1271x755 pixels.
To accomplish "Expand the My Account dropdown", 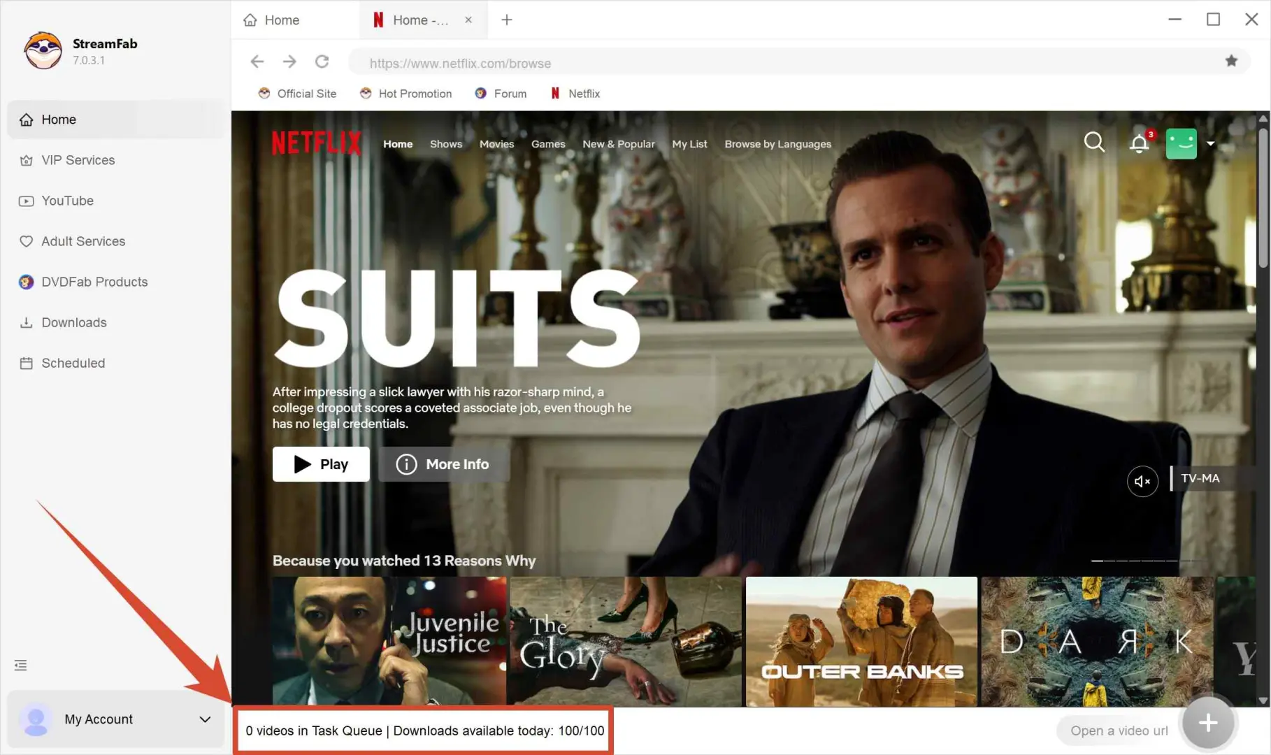I will pos(205,719).
